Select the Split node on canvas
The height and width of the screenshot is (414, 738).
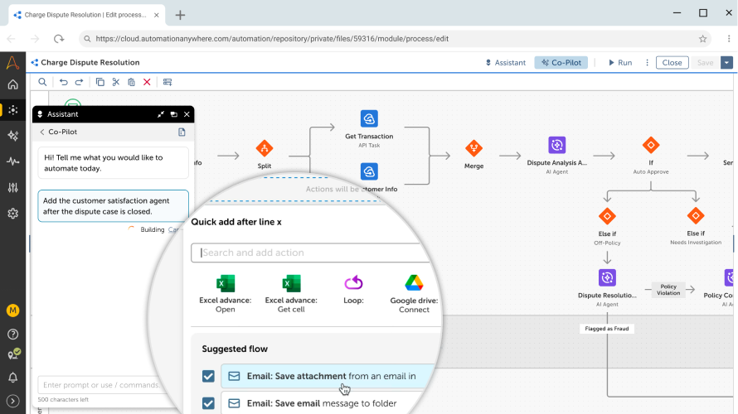(264, 155)
